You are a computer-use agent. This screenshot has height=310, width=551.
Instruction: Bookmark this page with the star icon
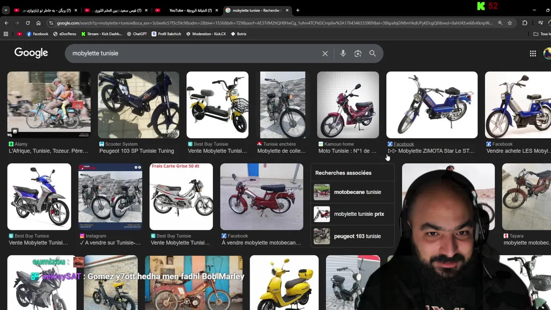(x=510, y=23)
